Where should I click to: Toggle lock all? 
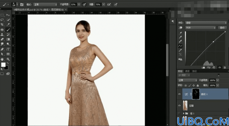(x=197, y=85)
